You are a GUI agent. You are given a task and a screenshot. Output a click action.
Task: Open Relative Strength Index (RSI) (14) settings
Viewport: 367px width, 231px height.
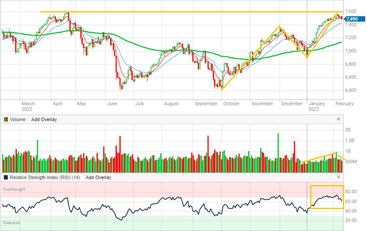coord(44,177)
